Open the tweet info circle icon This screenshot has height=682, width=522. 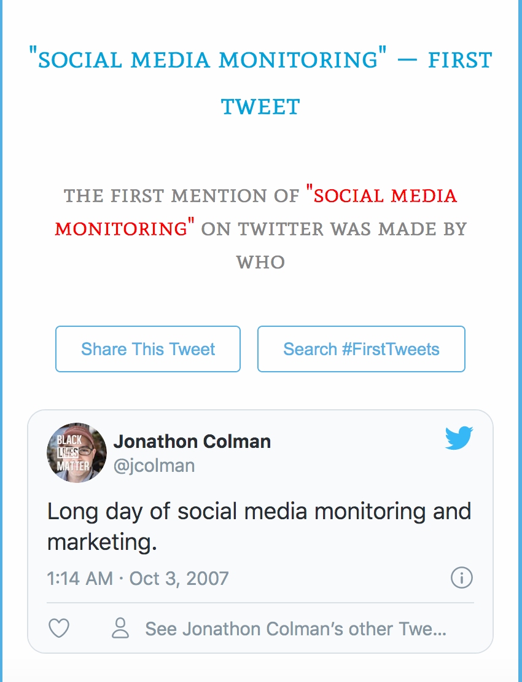pos(462,578)
